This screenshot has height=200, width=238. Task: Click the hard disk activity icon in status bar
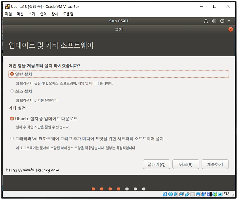165,194
